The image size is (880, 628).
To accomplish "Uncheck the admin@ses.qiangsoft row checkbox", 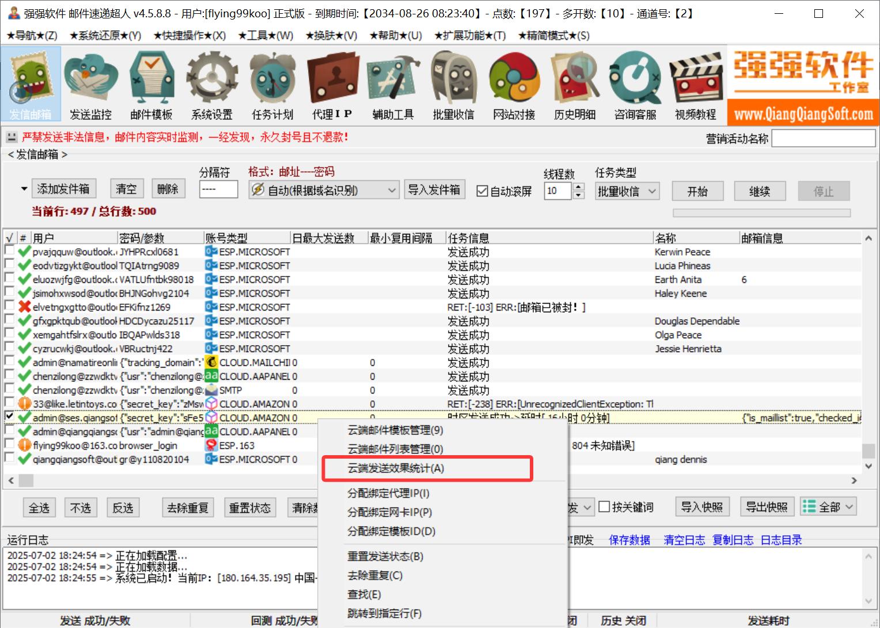I will [9, 416].
